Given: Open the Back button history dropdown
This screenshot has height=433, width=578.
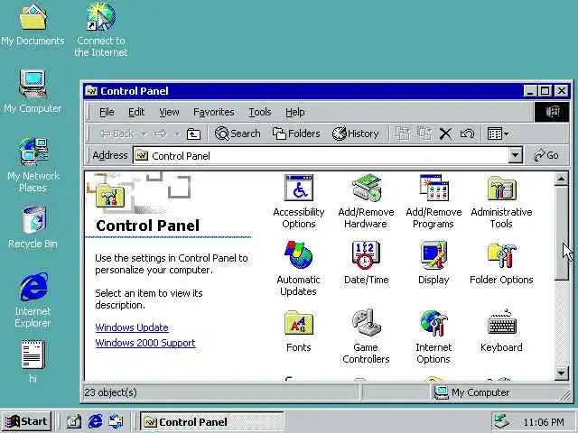Looking at the screenshot, I should coord(144,134).
